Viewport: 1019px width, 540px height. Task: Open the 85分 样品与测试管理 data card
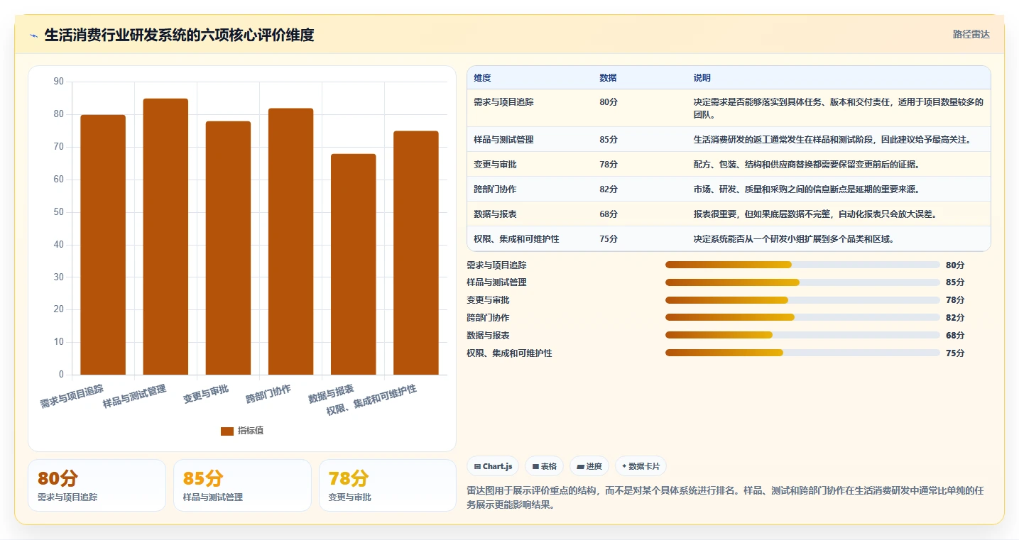tap(242, 485)
